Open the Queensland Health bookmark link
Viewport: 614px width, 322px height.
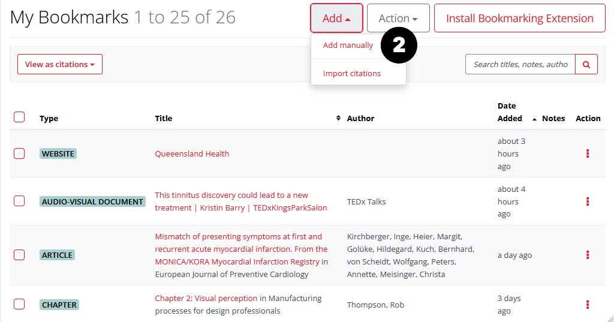[x=192, y=154]
